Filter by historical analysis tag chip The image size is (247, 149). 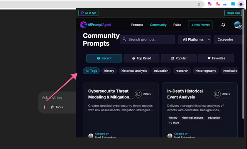click(x=134, y=71)
